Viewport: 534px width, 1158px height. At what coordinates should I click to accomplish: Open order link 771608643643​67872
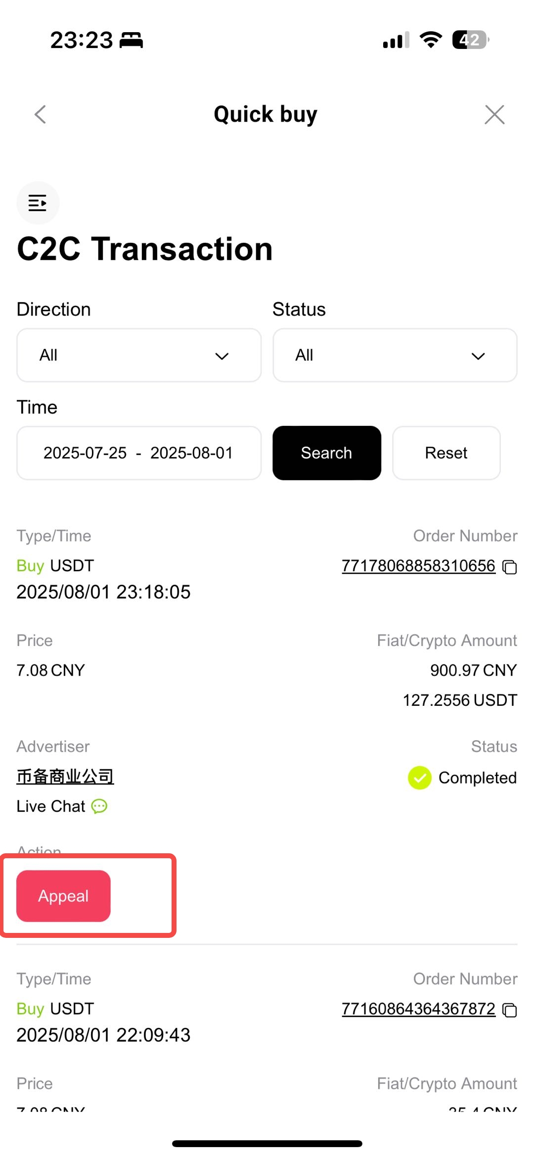418,1009
